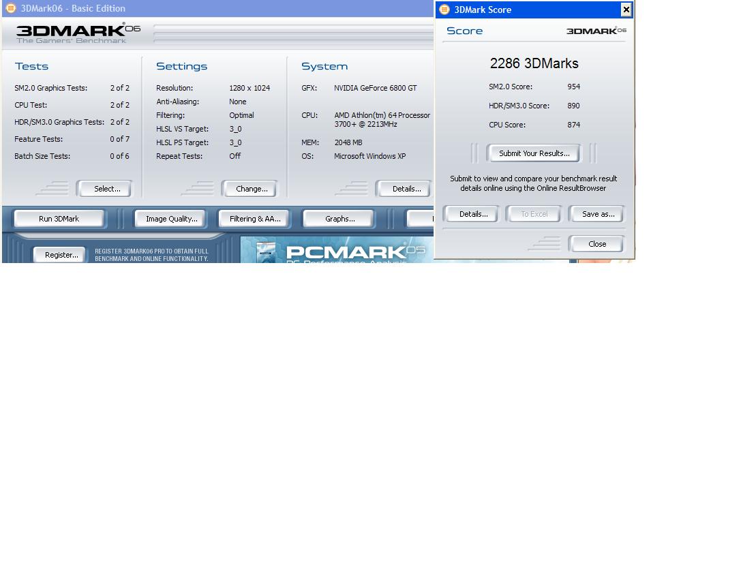Click the Register 3DMark06 Pro notice text
The width and height of the screenshot is (756, 582).
151,255
